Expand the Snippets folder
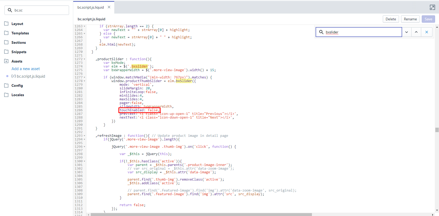This screenshot has width=439, height=216. coord(19,52)
